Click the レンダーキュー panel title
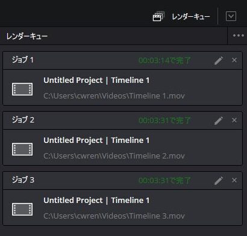 point(27,36)
